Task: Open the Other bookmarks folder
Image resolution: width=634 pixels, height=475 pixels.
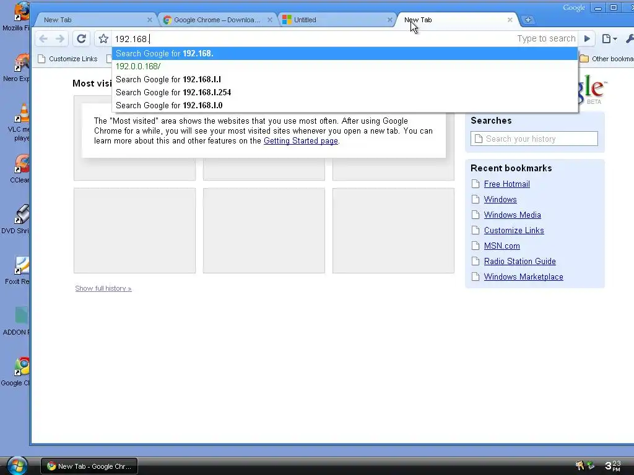Action: point(607,59)
